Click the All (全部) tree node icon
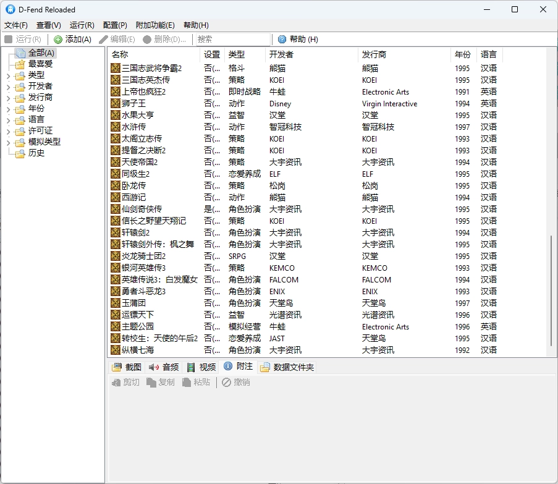Image resolution: width=558 pixels, height=484 pixels. click(x=20, y=53)
